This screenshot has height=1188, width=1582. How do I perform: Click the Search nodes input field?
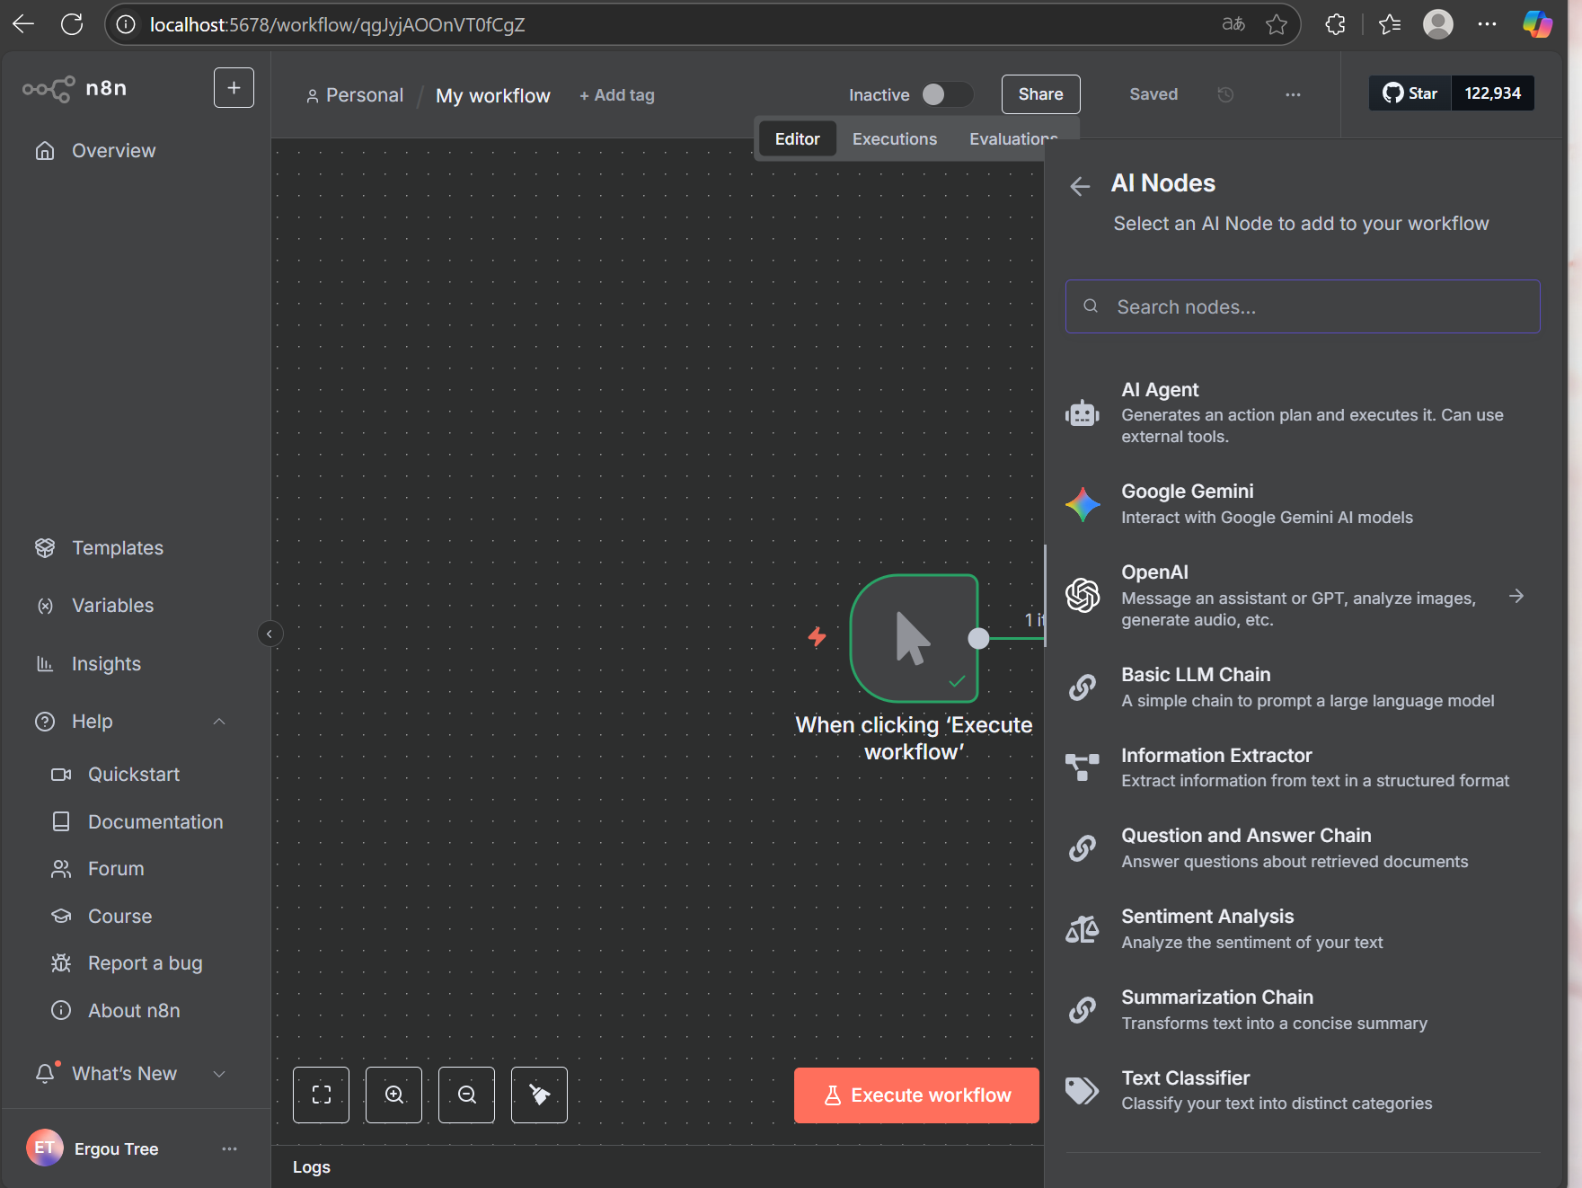click(x=1303, y=306)
